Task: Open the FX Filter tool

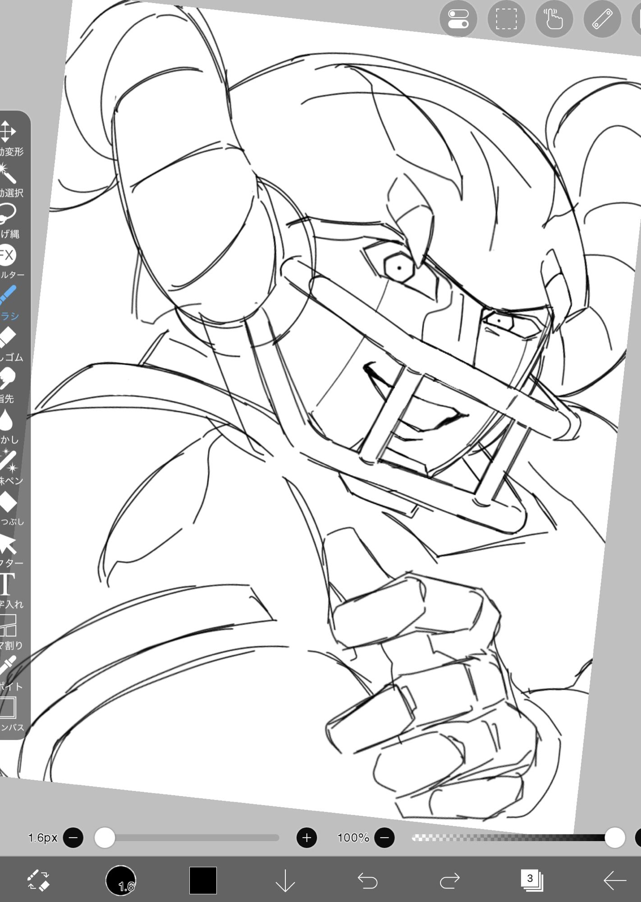Action: [x=7, y=255]
